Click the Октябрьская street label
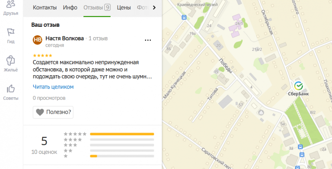Image resolution: width=332 pixels, height=169 pixels. [x=267, y=22]
